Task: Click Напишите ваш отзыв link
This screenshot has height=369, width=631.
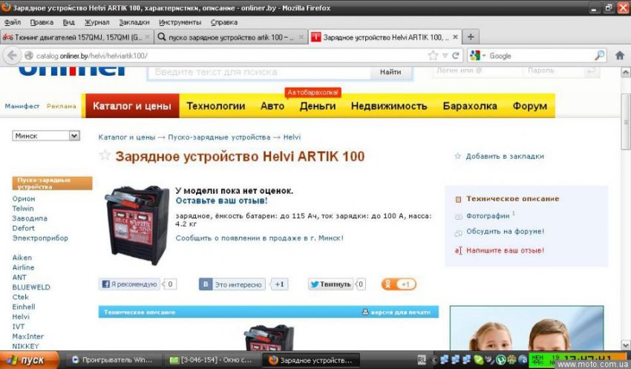Action: pyautogui.click(x=505, y=250)
